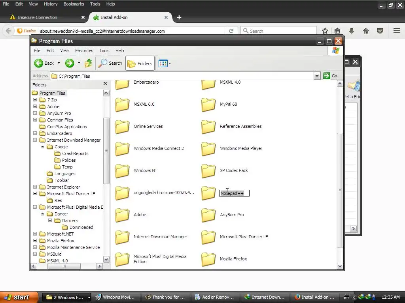Show Firefox bookmarks list icon
Viewport: 405px width, 303px height.
pyautogui.click(x=337, y=31)
